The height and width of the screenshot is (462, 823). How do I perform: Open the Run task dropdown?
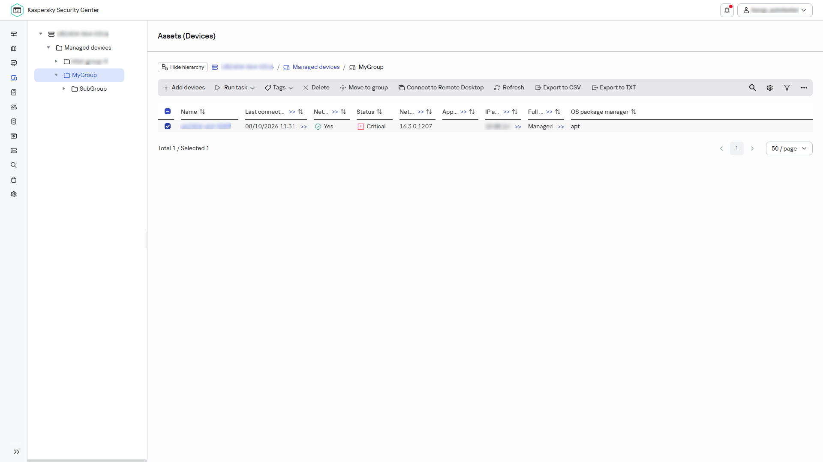(x=235, y=88)
